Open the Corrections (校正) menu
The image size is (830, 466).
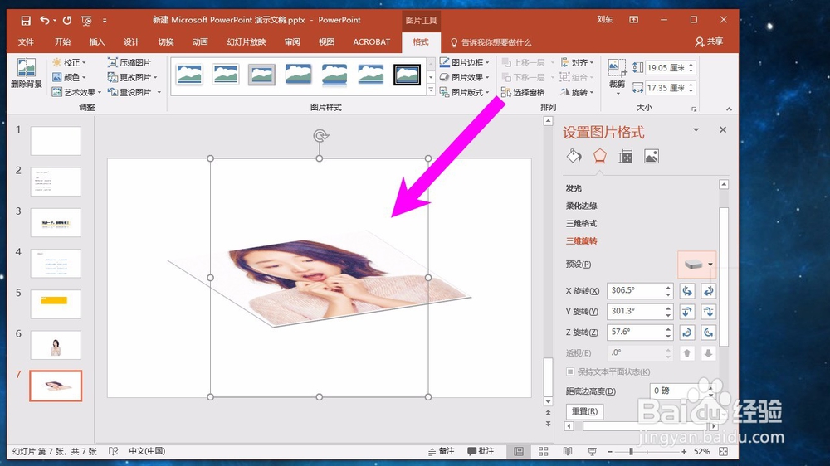click(69, 62)
